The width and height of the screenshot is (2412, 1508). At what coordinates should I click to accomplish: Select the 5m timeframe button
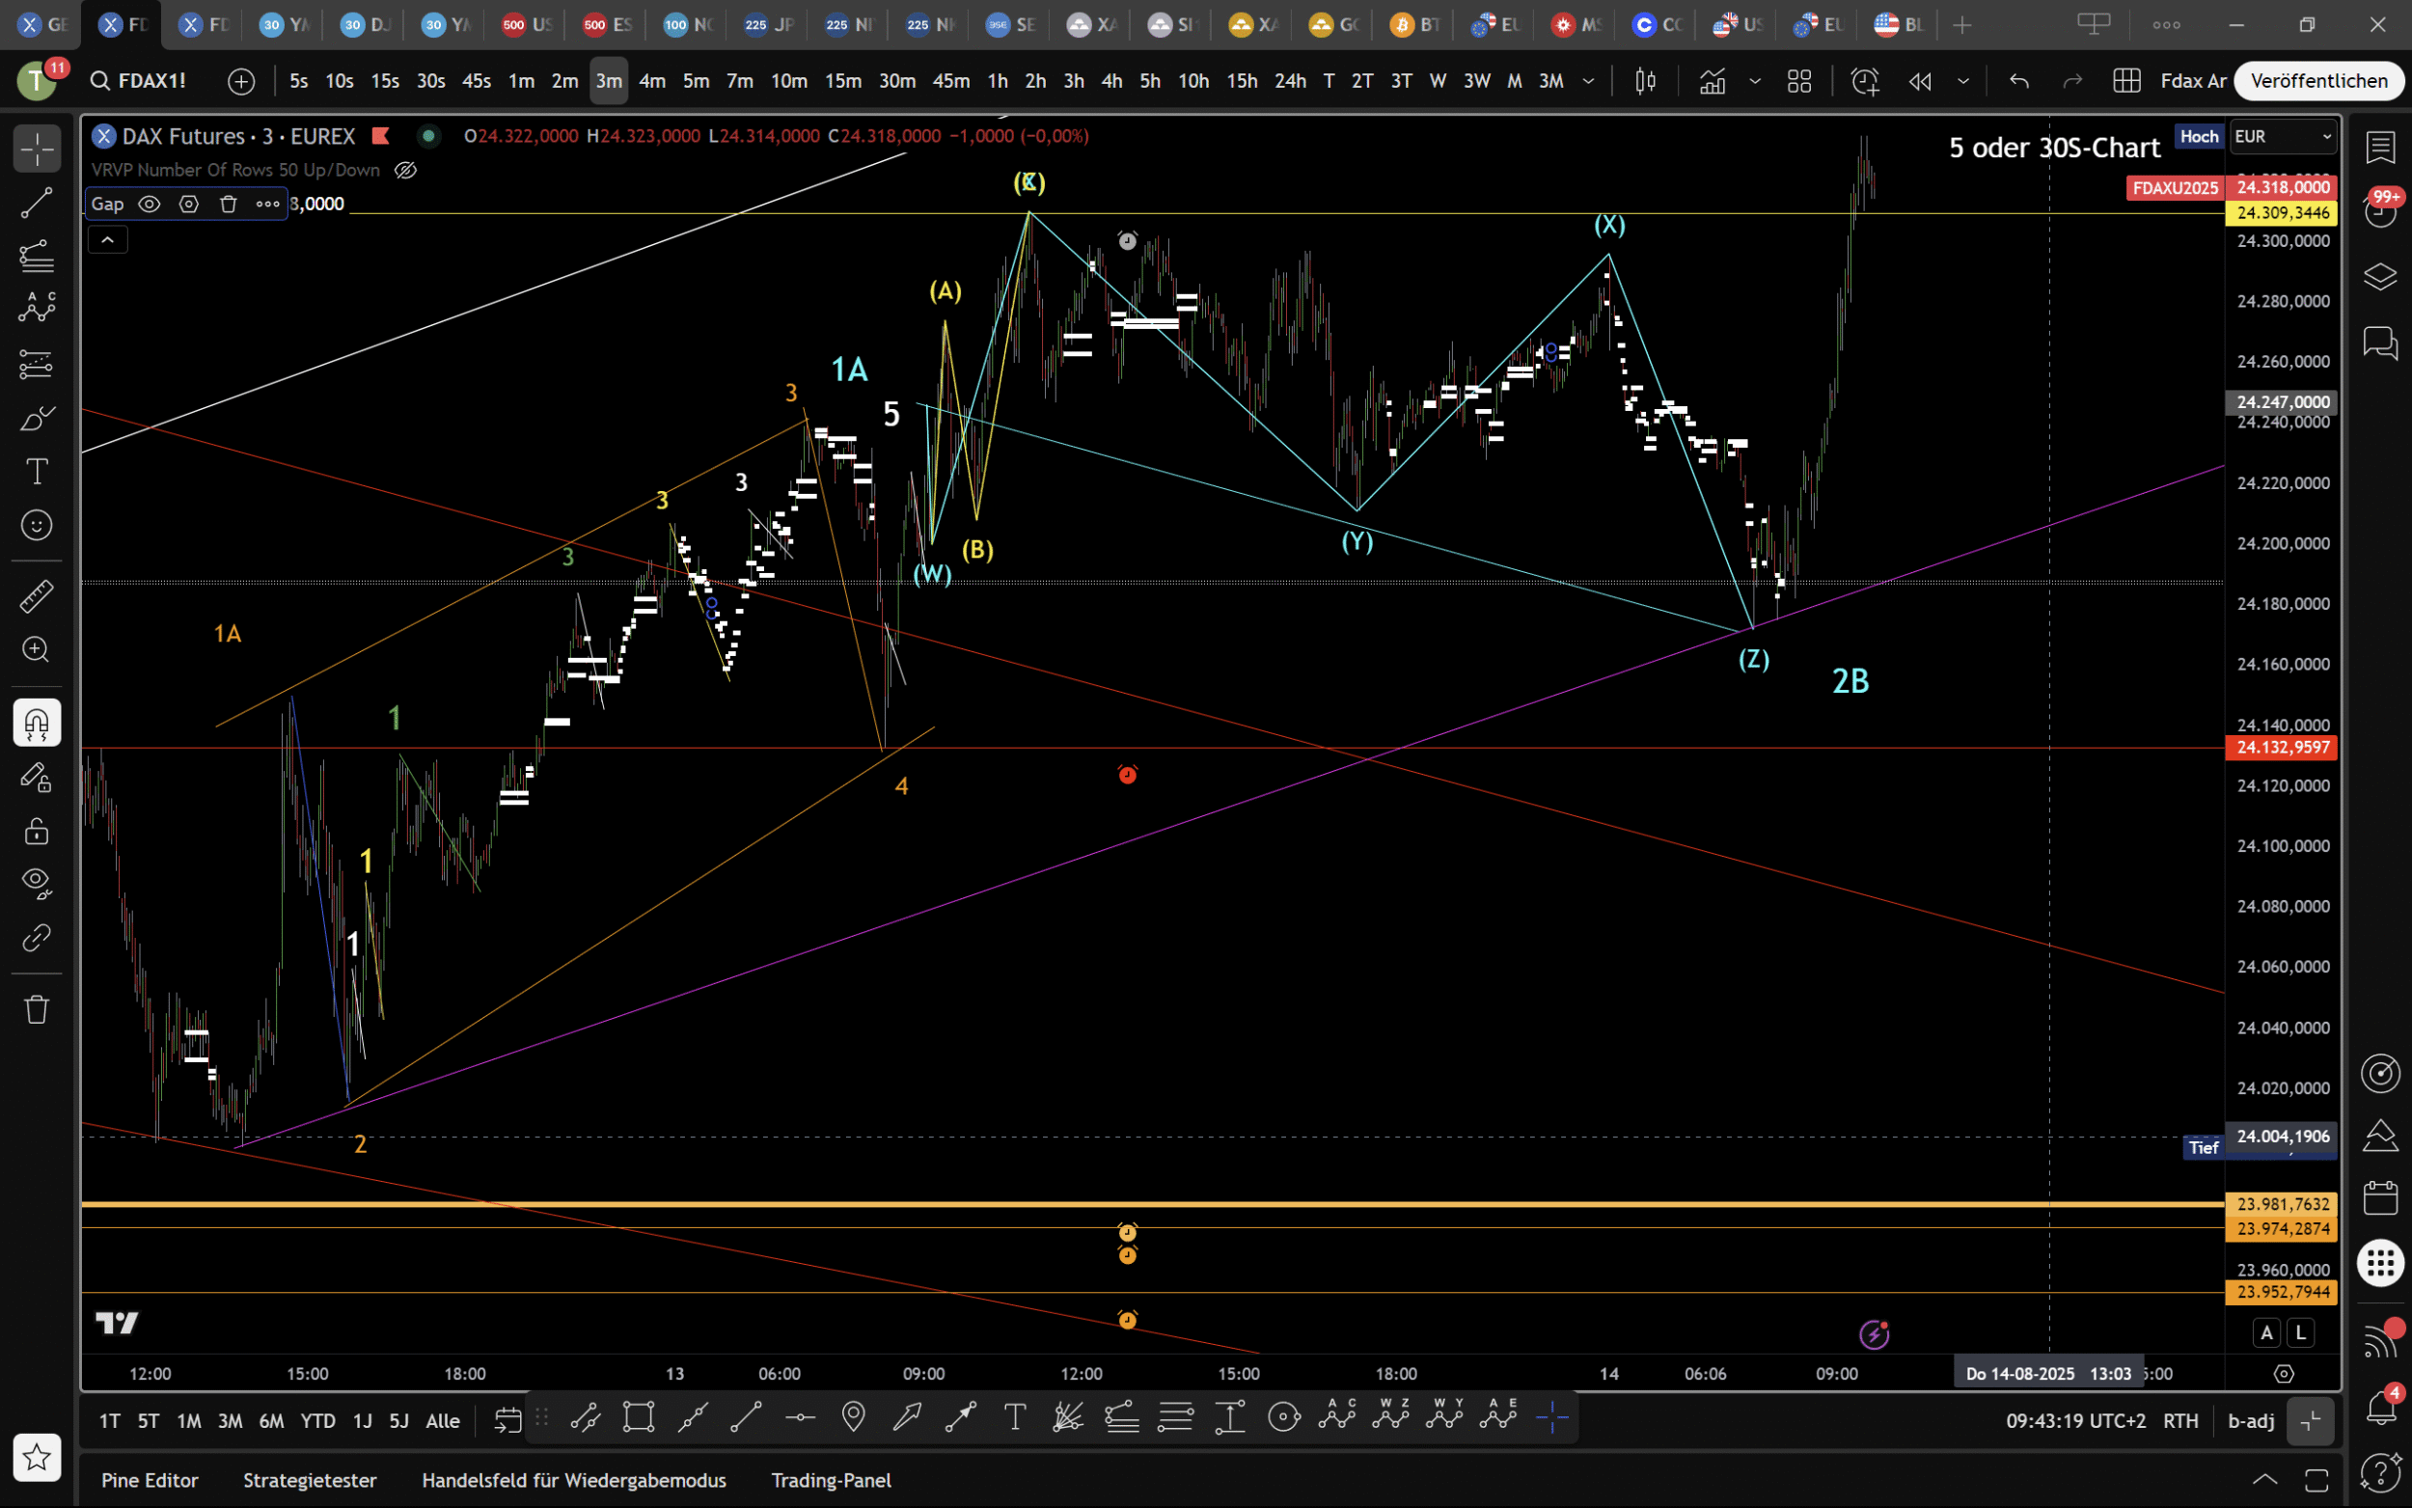(696, 81)
